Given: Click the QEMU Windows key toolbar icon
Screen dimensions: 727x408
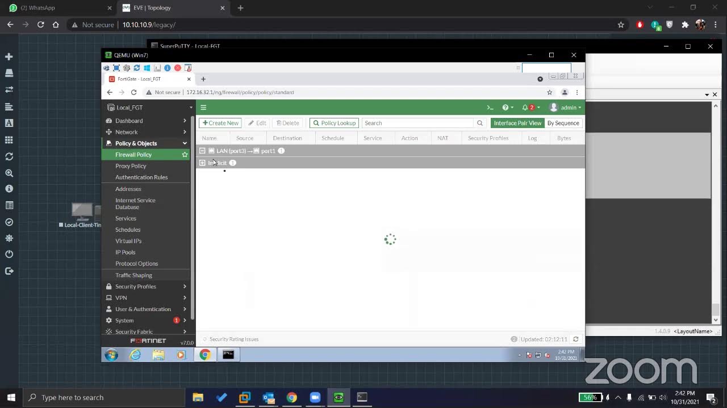Looking at the screenshot, I should (x=147, y=68).
